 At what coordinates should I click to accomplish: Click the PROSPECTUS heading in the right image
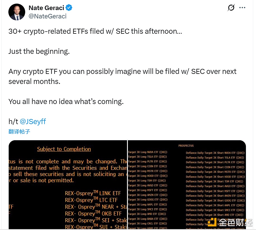tap(186, 146)
